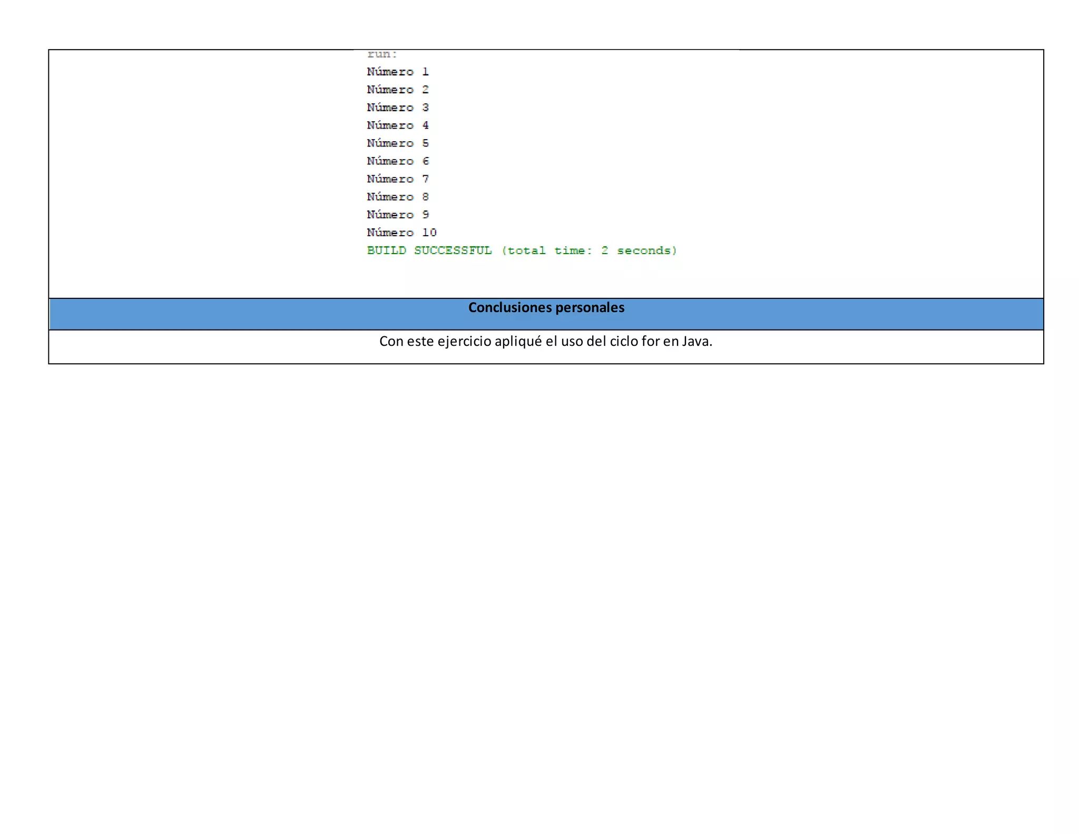Click the 'Conclusiones personales' heading
Screen dimensions: 1079x834
[546, 307]
